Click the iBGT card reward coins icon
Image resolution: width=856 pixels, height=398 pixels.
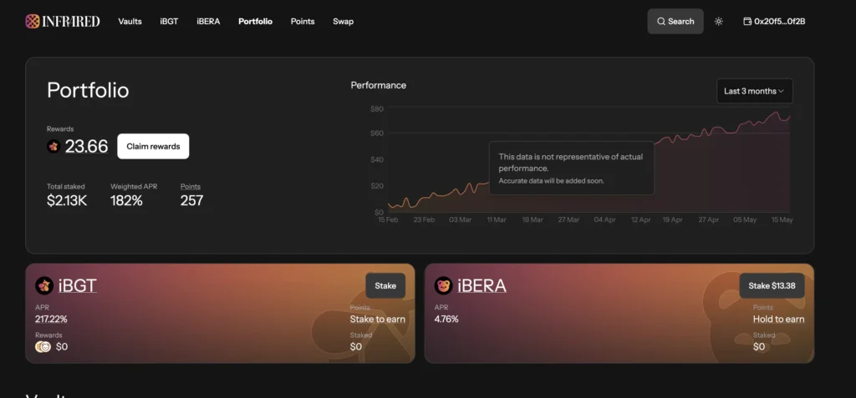click(x=43, y=347)
